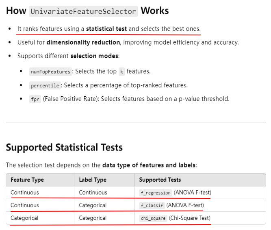Click the percentile code label
Screen dimensions: 271x230
coord(44,85)
